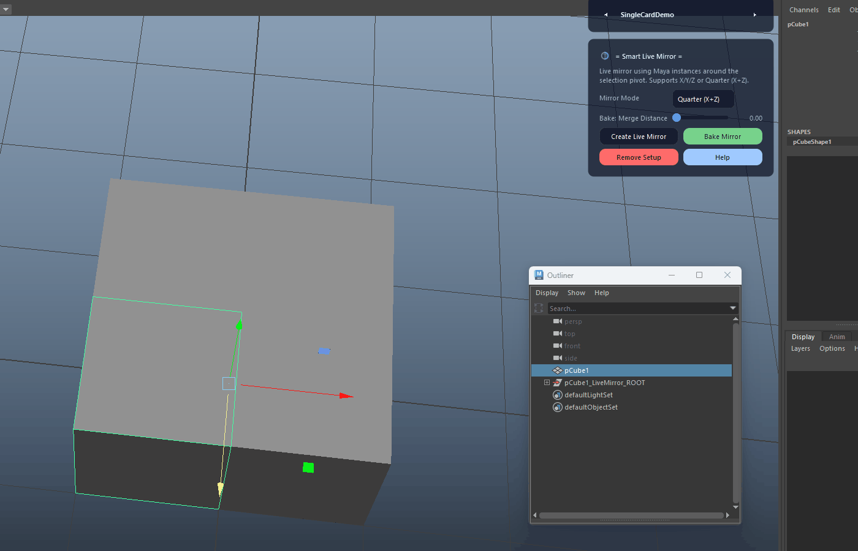Image resolution: width=858 pixels, height=551 pixels.
Task: Switch to the Display tab in the layer editor
Action: click(803, 337)
